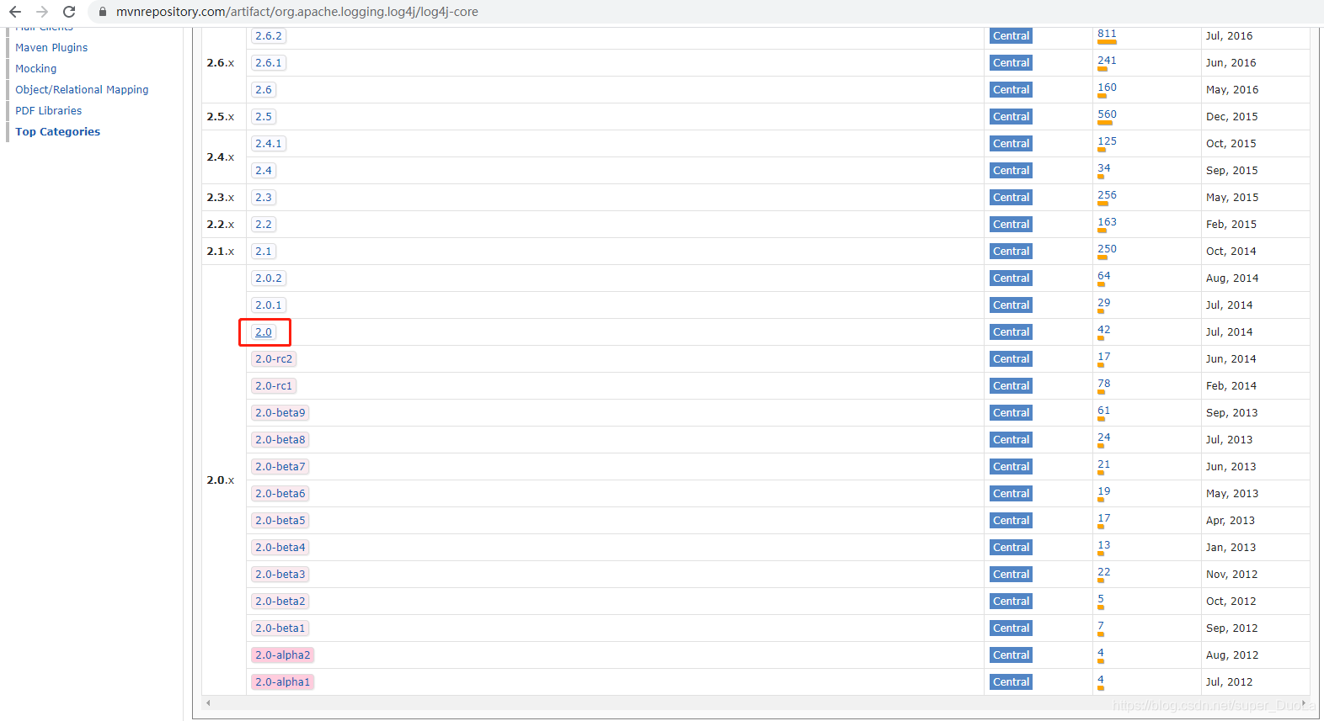Open version 2.4.1 link

[x=269, y=144]
